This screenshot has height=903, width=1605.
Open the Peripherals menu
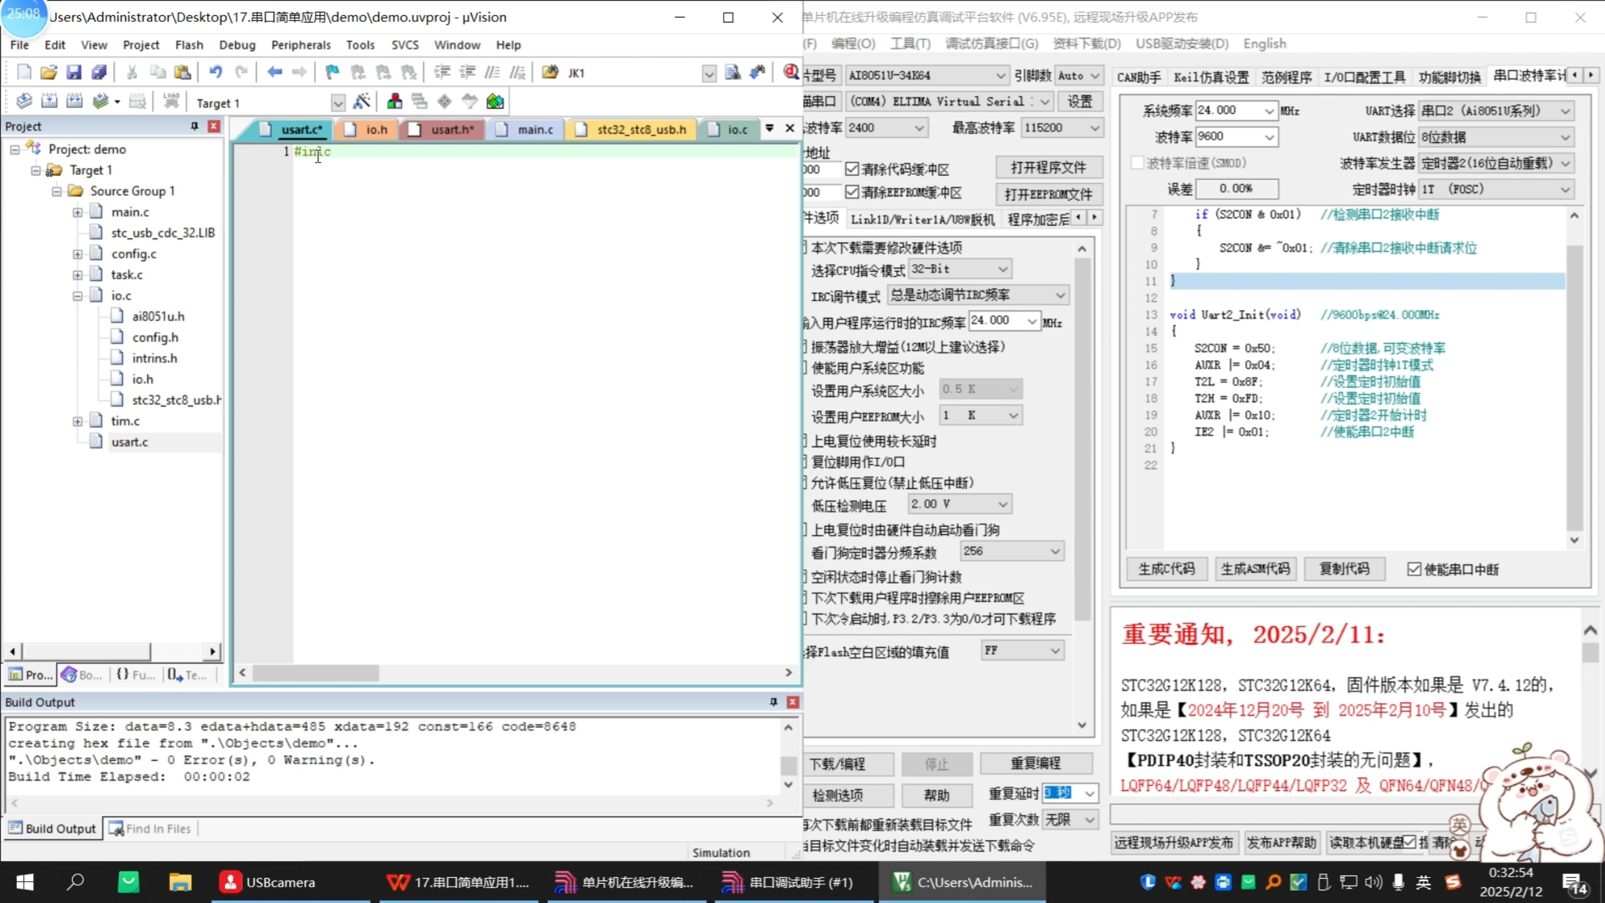[301, 44]
